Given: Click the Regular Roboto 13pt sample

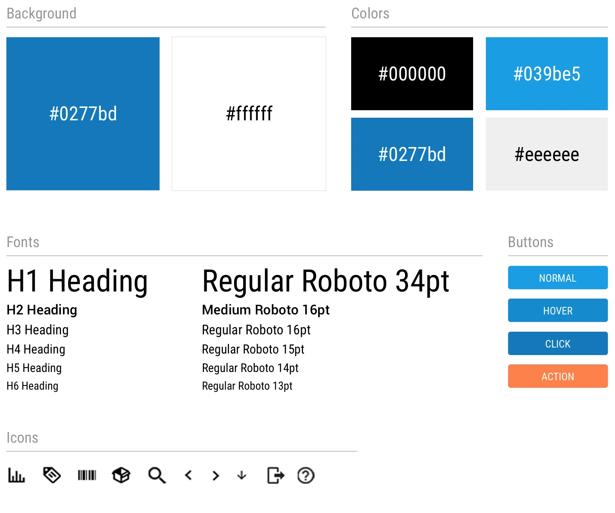Looking at the screenshot, I should (x=247, y=386).
